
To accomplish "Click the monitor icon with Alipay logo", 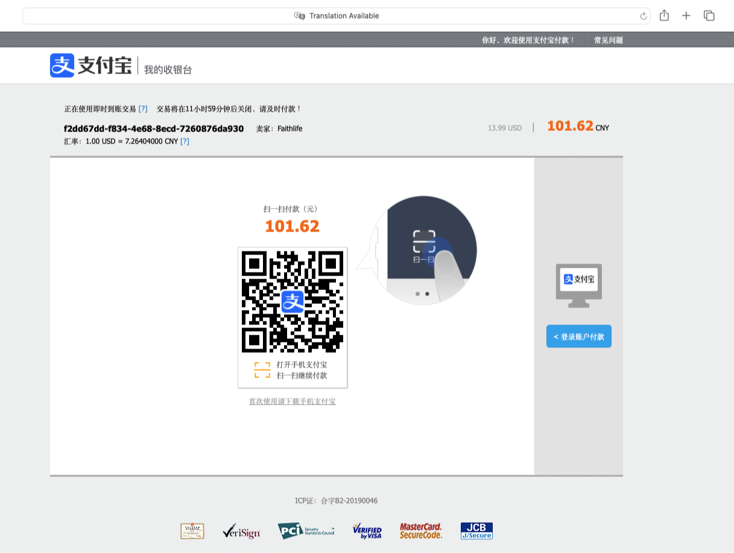I will [x=579, y=285].
